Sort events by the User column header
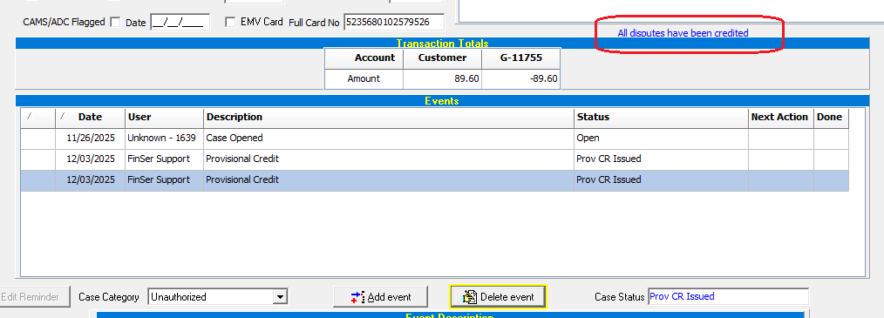 [x=164, y=118]
